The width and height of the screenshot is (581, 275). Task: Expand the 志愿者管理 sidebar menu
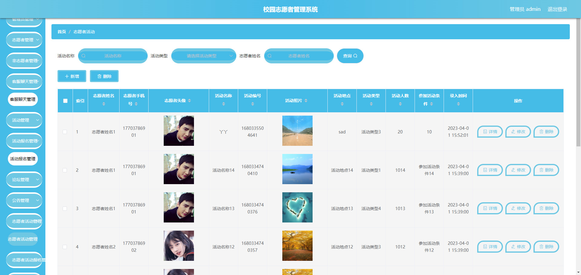tap(24, 40)
